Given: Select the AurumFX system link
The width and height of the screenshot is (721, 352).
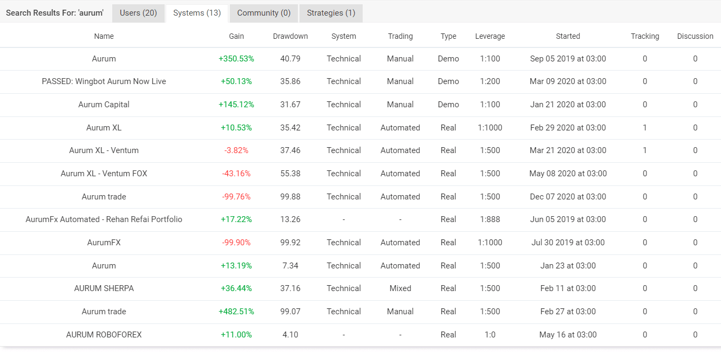Looking at the screenshot, I should click(x=104, y=243).
